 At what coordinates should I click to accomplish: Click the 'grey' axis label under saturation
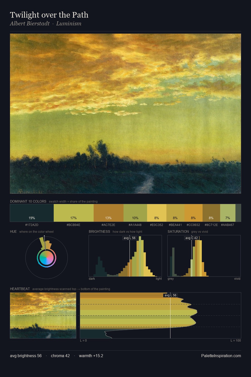(x=171, y=279)
